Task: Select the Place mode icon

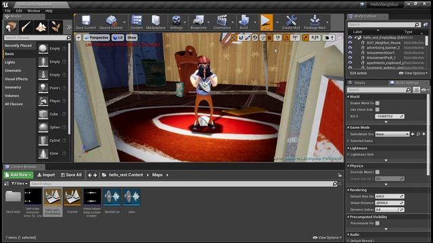Action: coord(11,27)
